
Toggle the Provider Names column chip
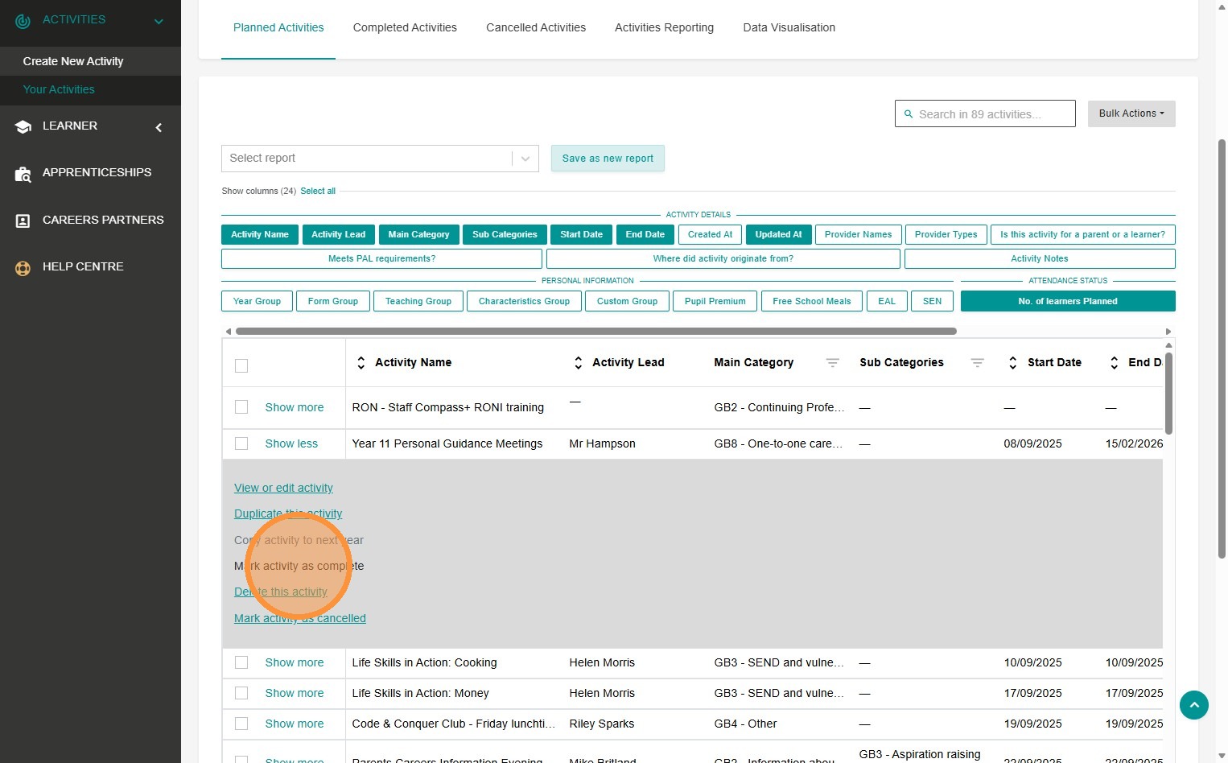(x=858, y=234)
